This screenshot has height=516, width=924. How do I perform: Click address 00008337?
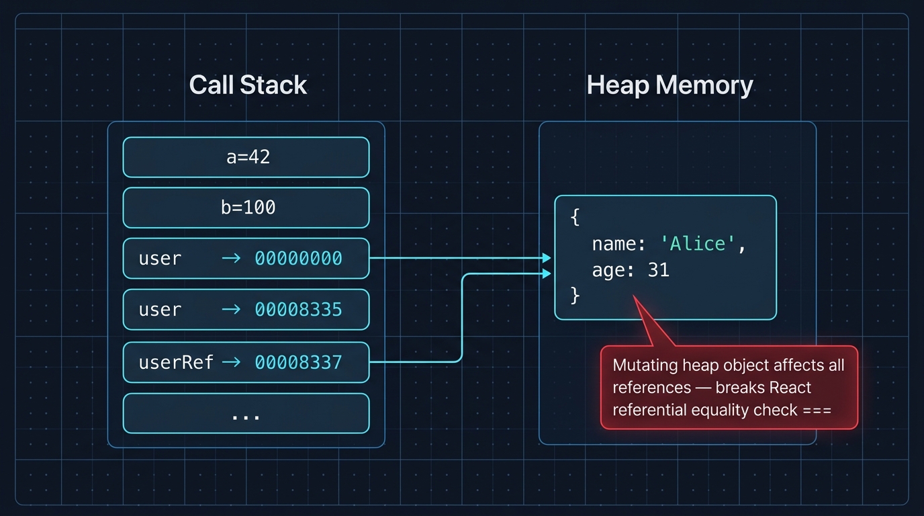tap(298, 363)
